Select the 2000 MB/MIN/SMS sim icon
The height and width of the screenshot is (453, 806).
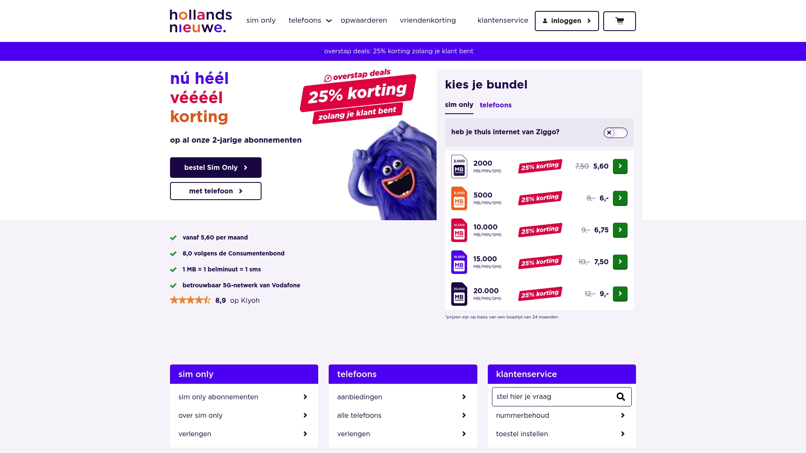[x=459, y=166]
